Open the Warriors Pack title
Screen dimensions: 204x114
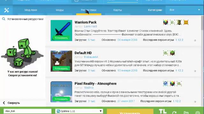[x=85, y=22]
